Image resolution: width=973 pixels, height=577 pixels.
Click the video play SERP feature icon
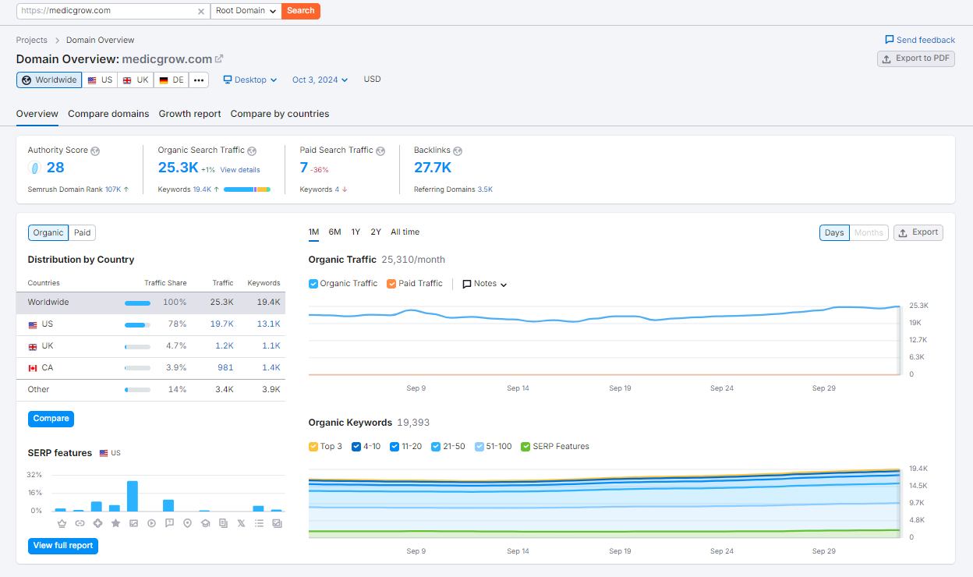151,523
